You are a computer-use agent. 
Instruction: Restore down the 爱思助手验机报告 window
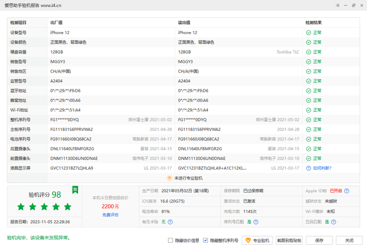tap(354, 5)
